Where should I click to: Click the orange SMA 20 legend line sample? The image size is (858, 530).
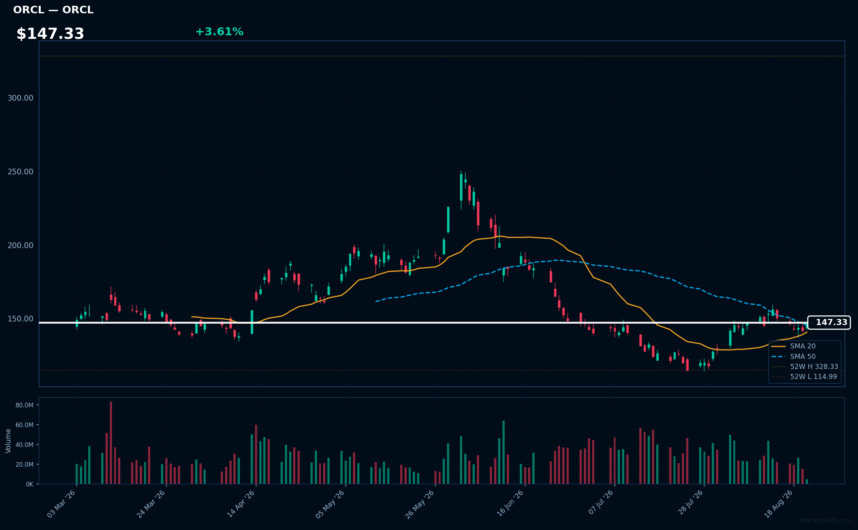coord(778,346)
